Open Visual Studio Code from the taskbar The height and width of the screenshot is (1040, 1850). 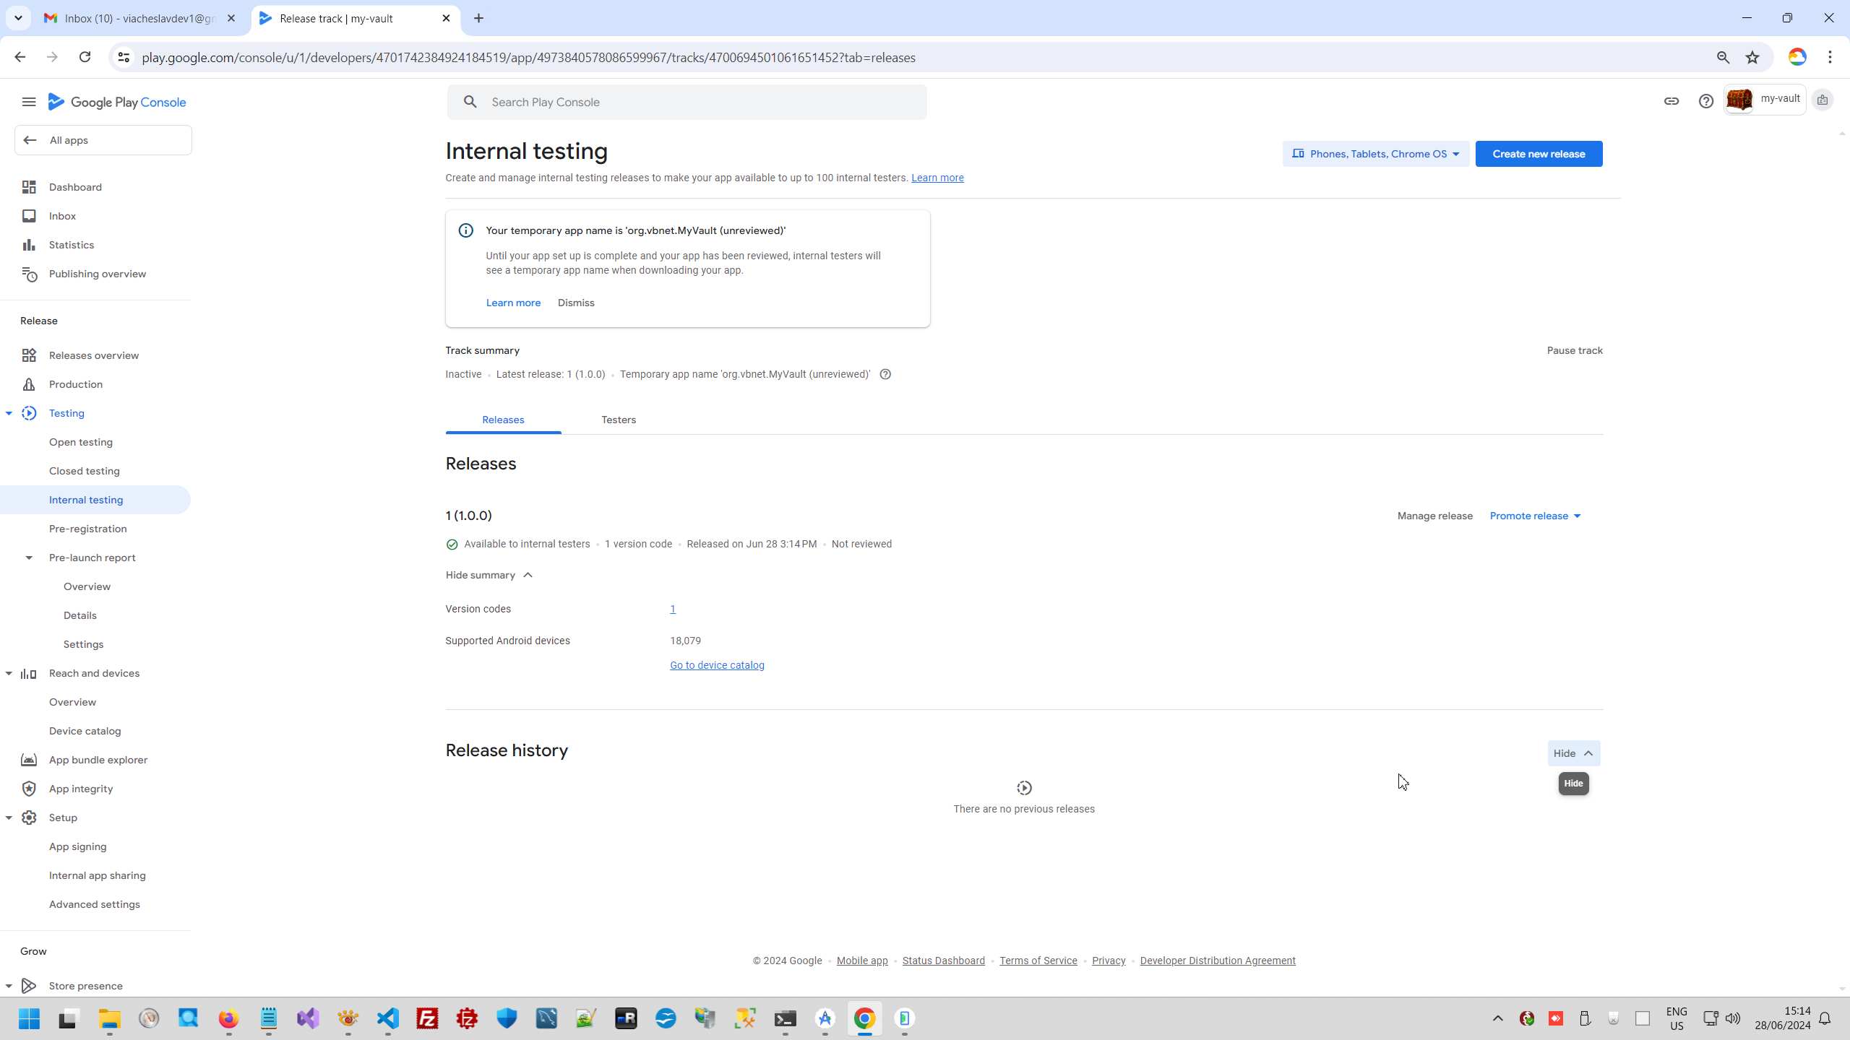click(388, 1018)
